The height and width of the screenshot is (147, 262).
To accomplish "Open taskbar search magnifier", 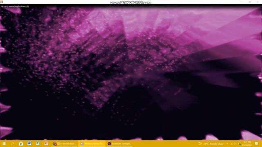I will [x=12, y=143].
